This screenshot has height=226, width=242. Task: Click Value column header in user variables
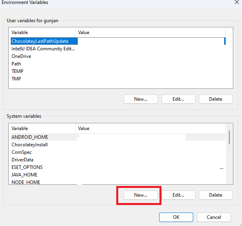pyautogui.click(x=150, y=33)
